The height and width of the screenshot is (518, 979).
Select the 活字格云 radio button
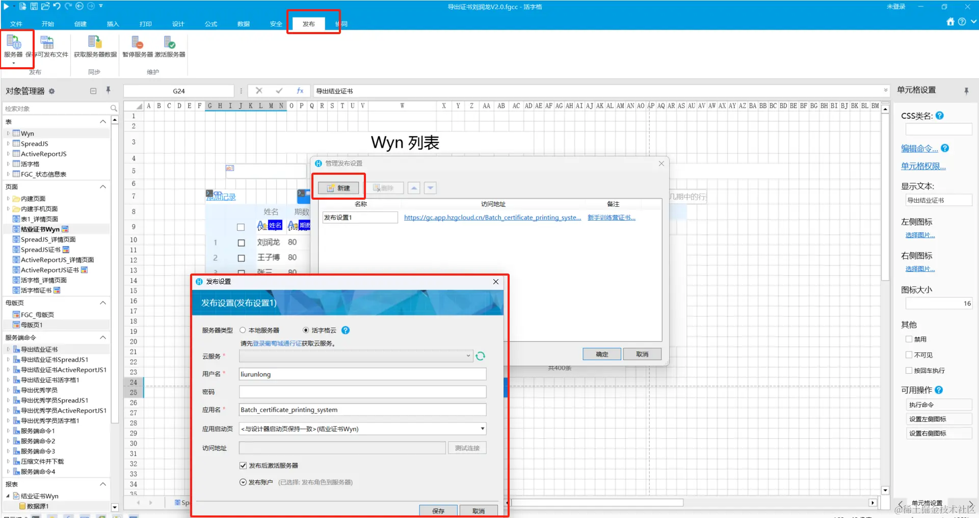click(306, 330)
